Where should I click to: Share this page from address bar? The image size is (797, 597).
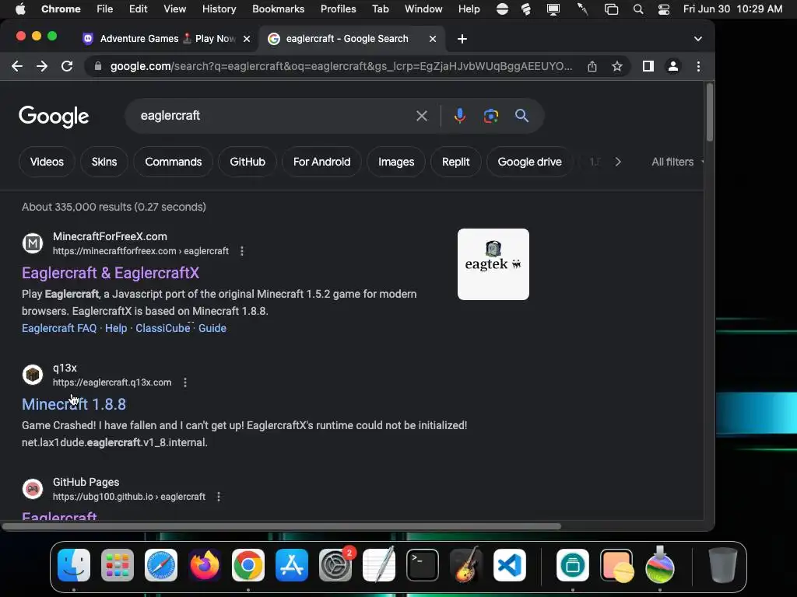pos(592,66)
